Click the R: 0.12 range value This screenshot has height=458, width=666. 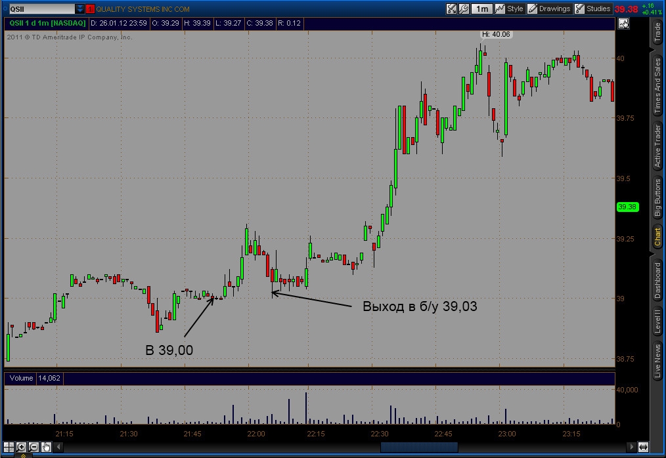click(289, 23)
